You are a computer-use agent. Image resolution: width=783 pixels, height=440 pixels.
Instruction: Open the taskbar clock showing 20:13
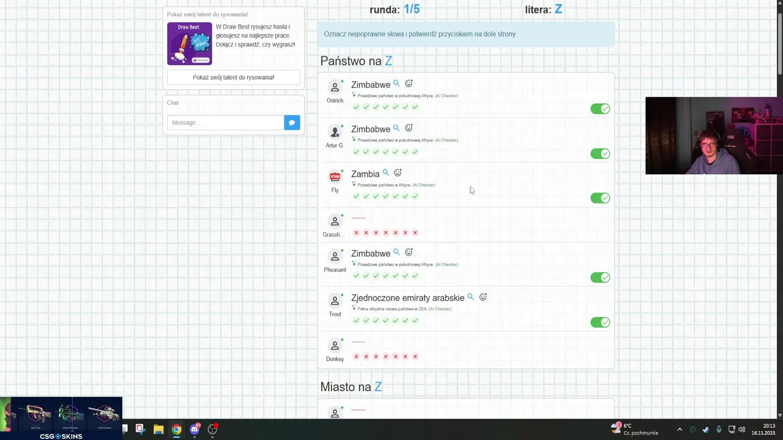tap(763, 429)
